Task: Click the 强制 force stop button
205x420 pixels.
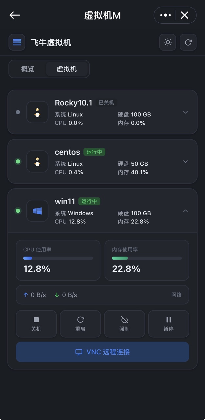Action: point(124,324)
